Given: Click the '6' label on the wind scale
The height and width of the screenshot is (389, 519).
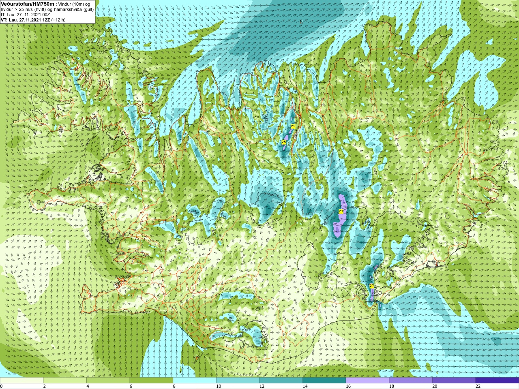Looking at the screenshot, I should [x=131, y=386].
